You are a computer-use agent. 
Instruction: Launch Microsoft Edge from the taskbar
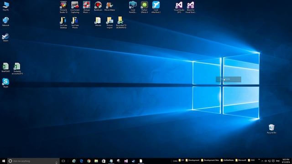tap(81, 161)
